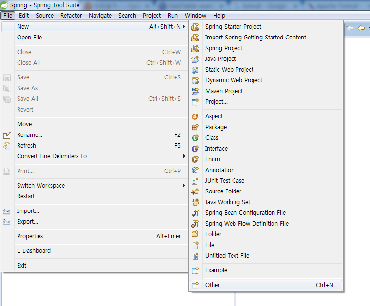
Task: Click the Untitled Text File icon
Action: coord(195,255)
